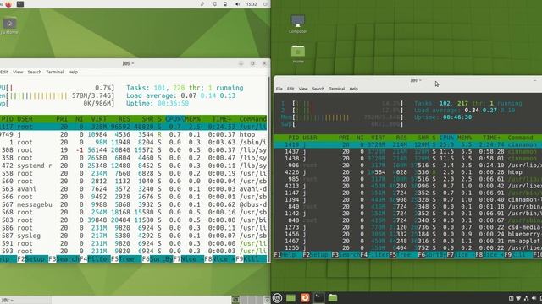This screenshot has height=304, width=542.
Task: Open the 15:32 clock in top panel
Action: pos(252,4)
